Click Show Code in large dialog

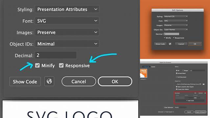tap(25, 81)
